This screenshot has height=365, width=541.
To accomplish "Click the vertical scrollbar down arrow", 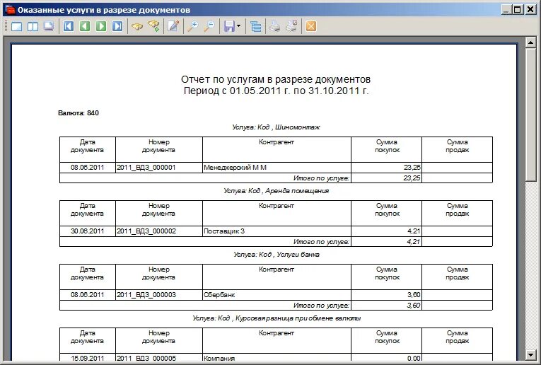I will (x=530, y=354).
